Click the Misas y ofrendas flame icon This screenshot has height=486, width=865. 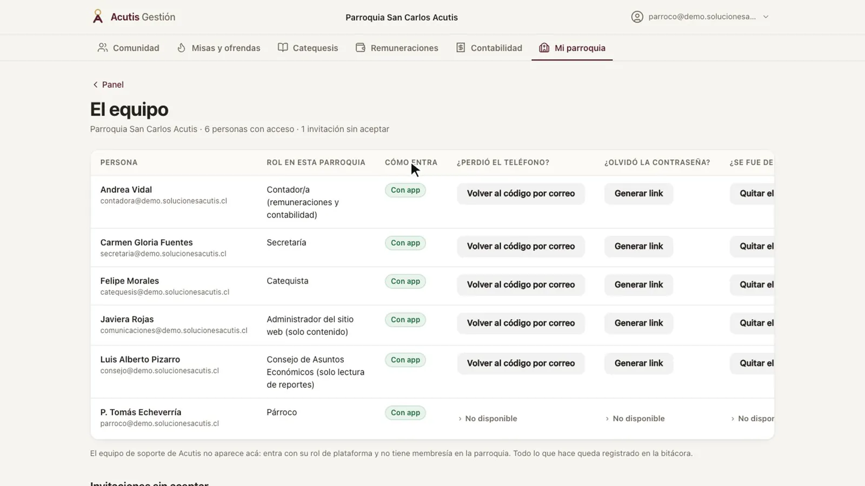(x=182, y=48)
